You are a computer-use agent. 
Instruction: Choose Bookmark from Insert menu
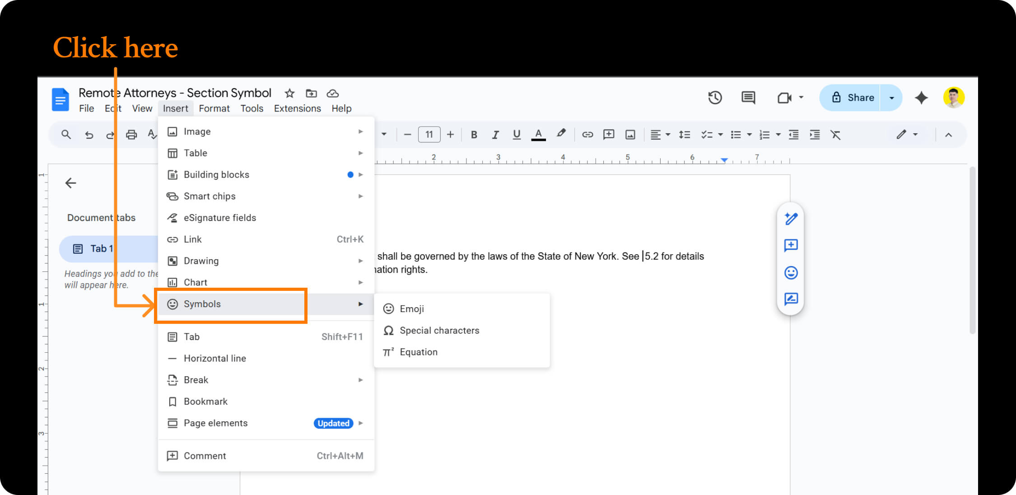click(266, 402)
